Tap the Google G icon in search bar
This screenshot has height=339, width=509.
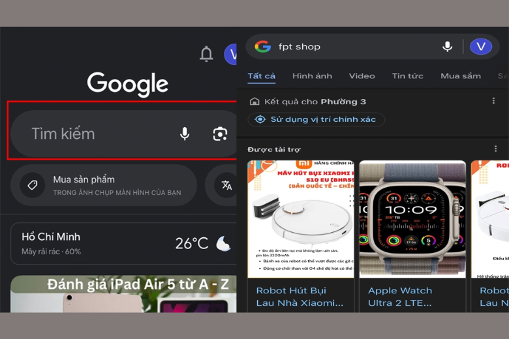(262, 47)
